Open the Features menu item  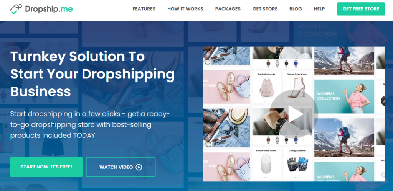tap(144, 9)
